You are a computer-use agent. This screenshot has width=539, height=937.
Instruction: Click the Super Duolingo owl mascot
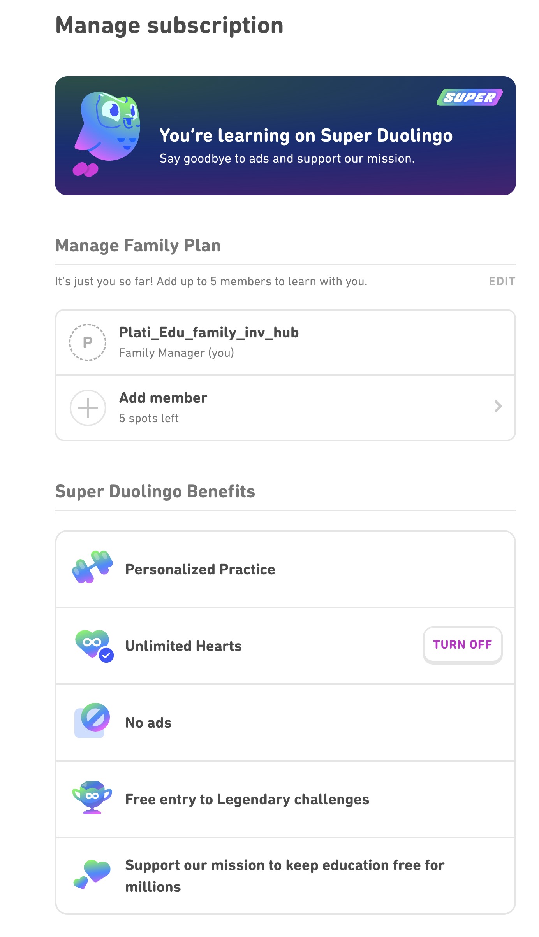109,126
